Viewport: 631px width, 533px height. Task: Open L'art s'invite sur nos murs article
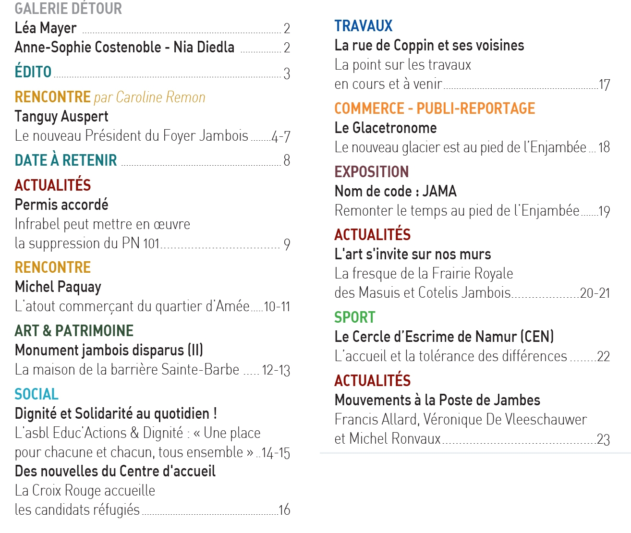(x=413, y=254)
